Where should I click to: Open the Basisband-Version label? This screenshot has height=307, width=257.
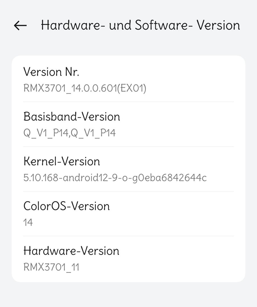pos(72,117)
